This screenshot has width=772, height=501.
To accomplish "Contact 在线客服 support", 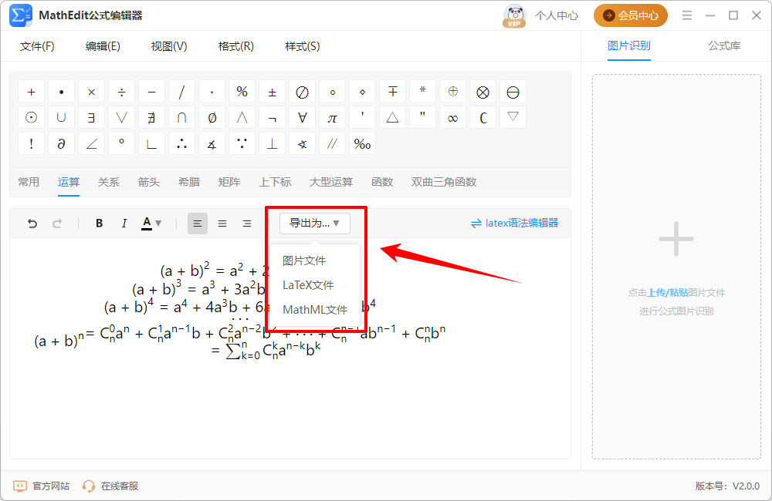I will [110, 486].
